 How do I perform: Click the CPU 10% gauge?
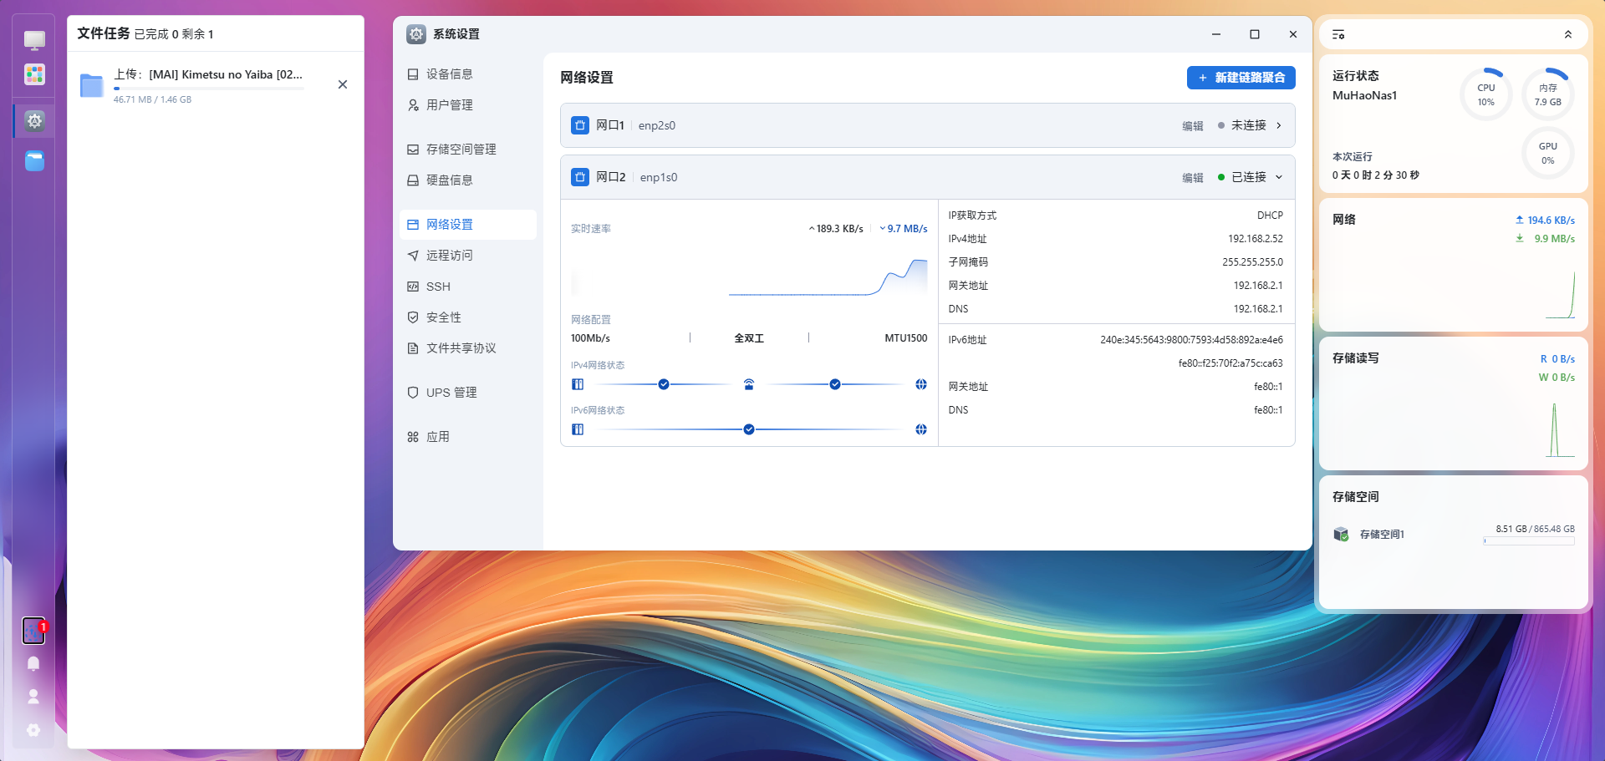1486,94
